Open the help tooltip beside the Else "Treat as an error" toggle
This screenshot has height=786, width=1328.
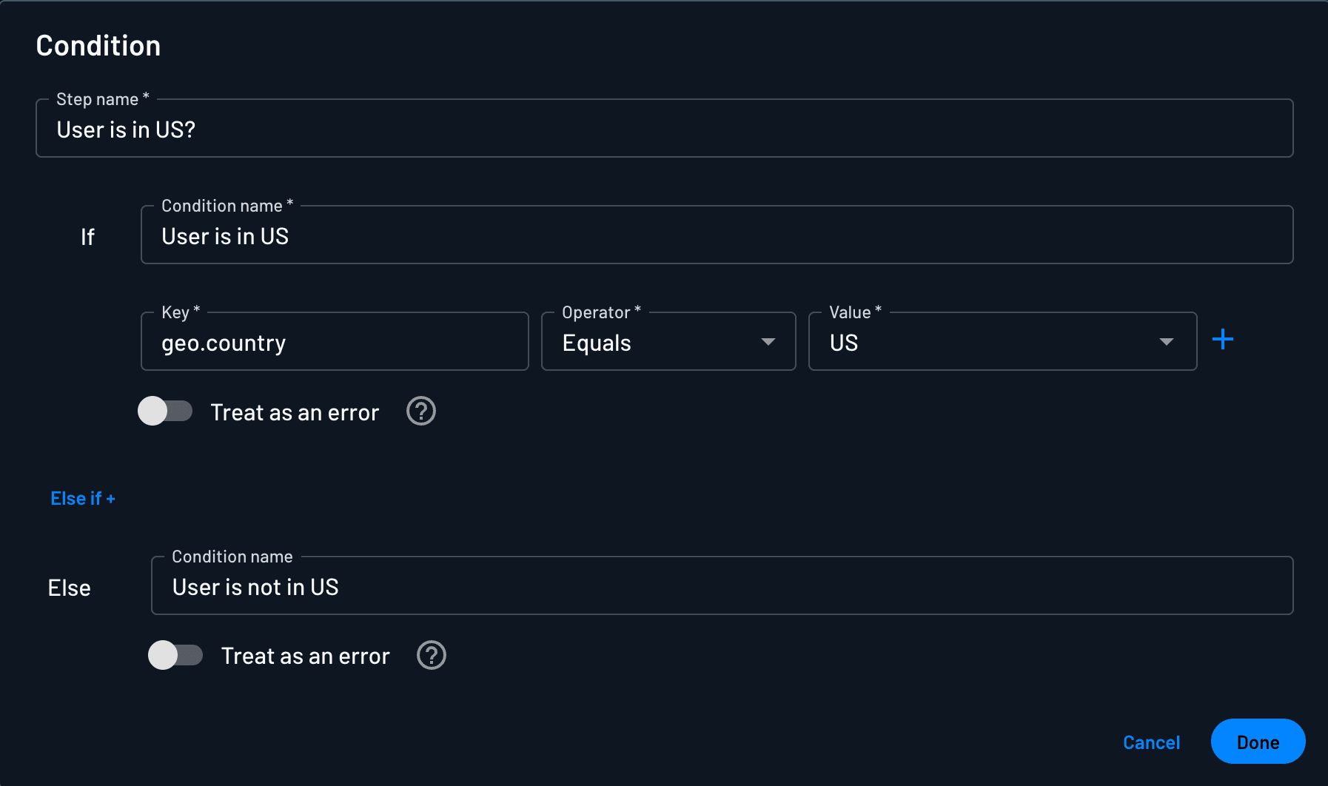(432, 655)
